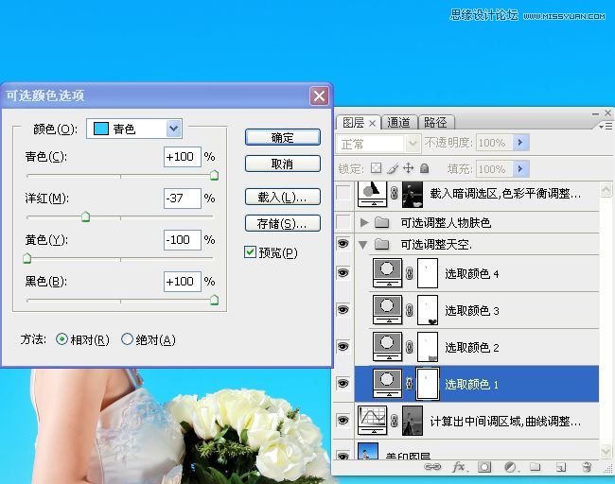Create new adjustment layer from half-circle icon
This screenshot has height=484, width=615.
[x=511, y=467]
